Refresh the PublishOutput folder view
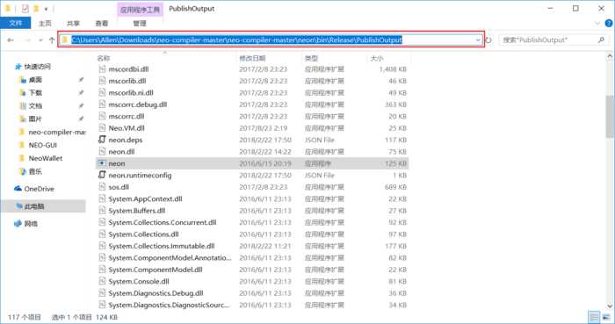615x324 pixels. click(488, 40)
